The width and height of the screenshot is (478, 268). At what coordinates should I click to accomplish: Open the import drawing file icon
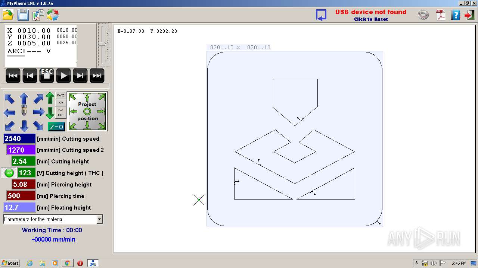pyautogui.click(x=38, y=15)
